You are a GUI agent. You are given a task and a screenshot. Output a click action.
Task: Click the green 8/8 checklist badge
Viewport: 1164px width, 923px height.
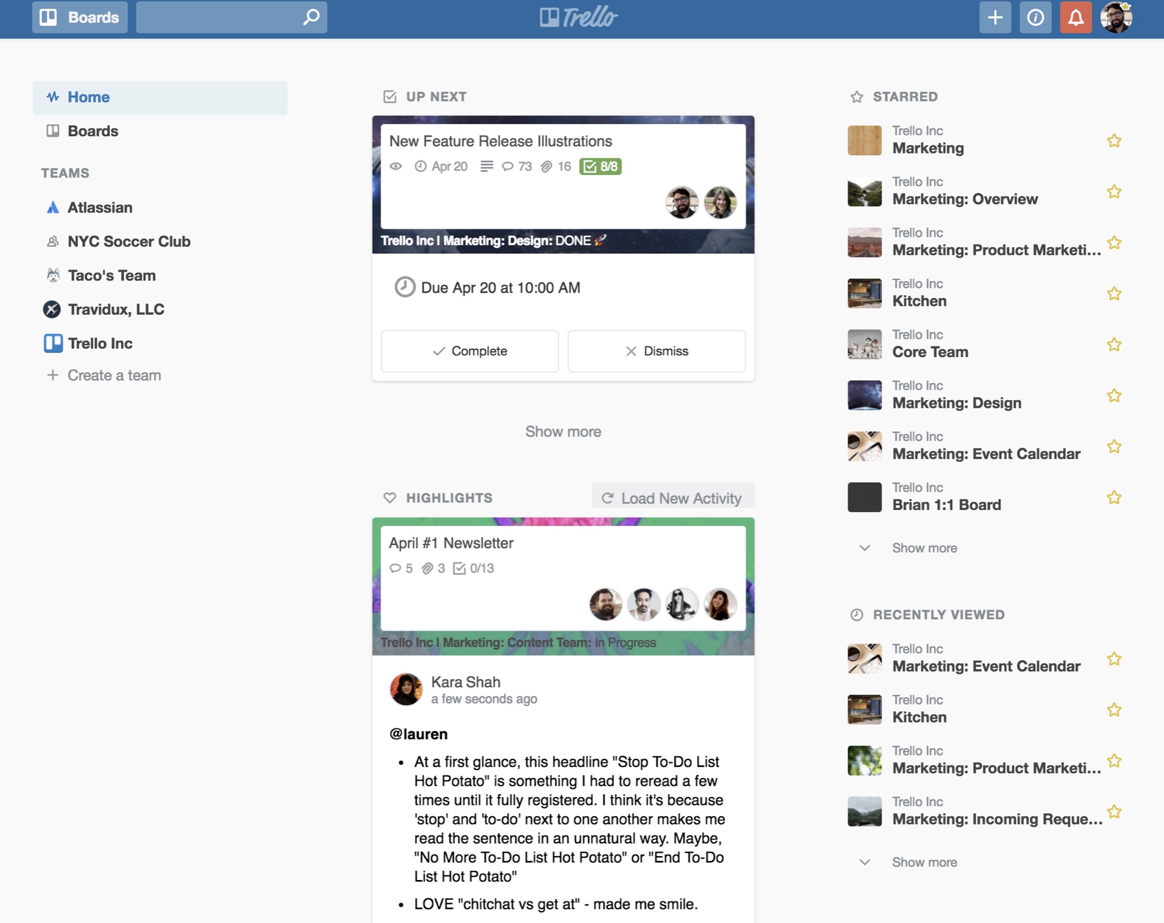tap(601, 167)
